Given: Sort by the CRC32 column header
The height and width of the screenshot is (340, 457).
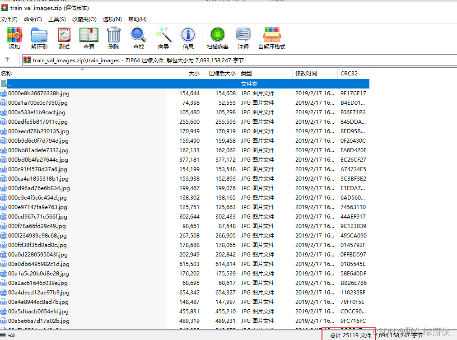Looking at the screenshot, I should pyautogui.click(x=353, y=74).
